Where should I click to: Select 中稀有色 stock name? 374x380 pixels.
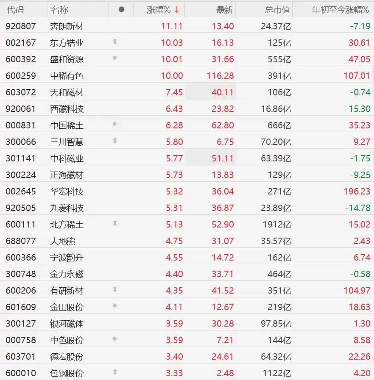coord(67,76)
